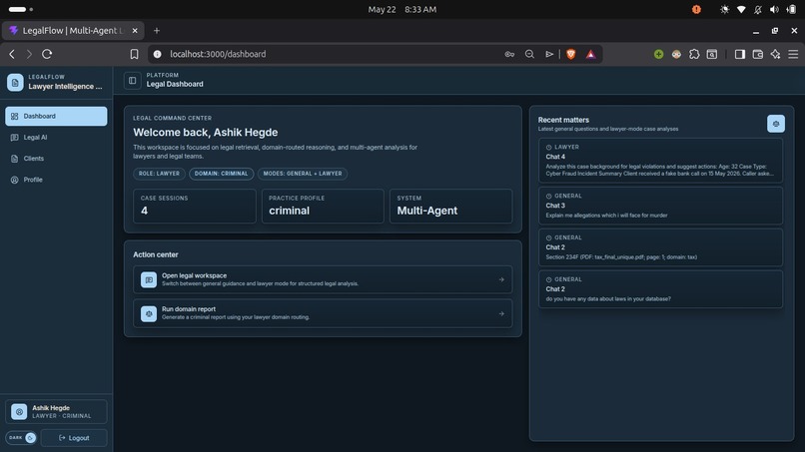This screenshot has width=805, height=452.
Task: Click Welcome back, Ashik Hegde heading
Action: pyautogui.click(x=206, y=133)
